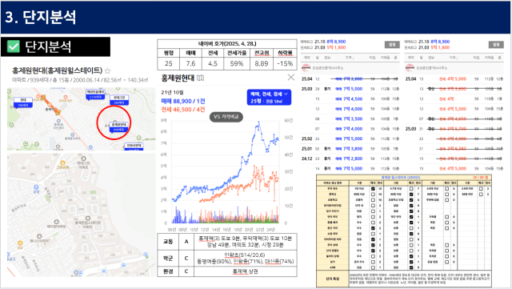
Task: Click the 매매 7억 3,800 transaction row
Action: click(x=350, y=149)
